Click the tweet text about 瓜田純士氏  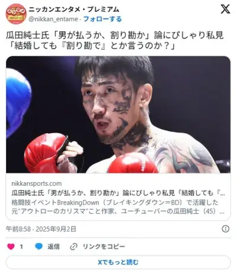tap(114, 41)
